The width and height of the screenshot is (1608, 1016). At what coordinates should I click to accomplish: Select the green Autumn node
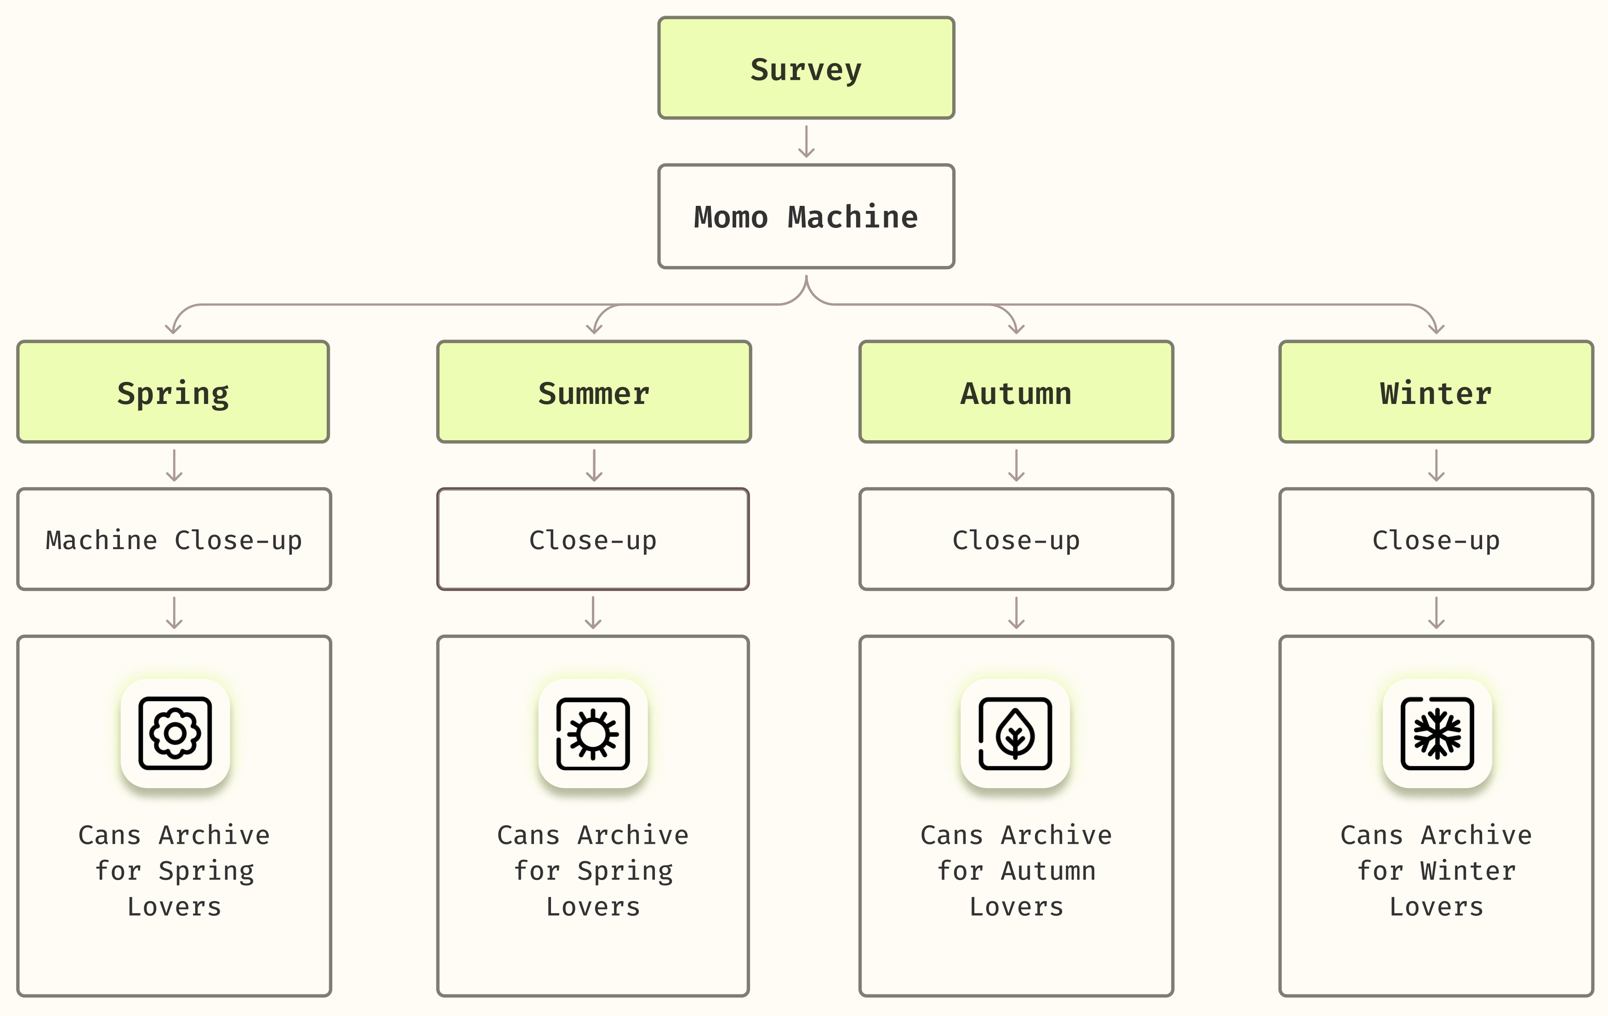click(x=1016, y=392)
